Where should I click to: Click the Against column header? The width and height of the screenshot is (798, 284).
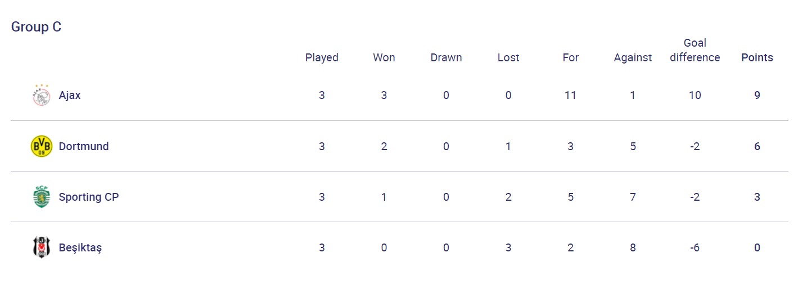(633, 57)
